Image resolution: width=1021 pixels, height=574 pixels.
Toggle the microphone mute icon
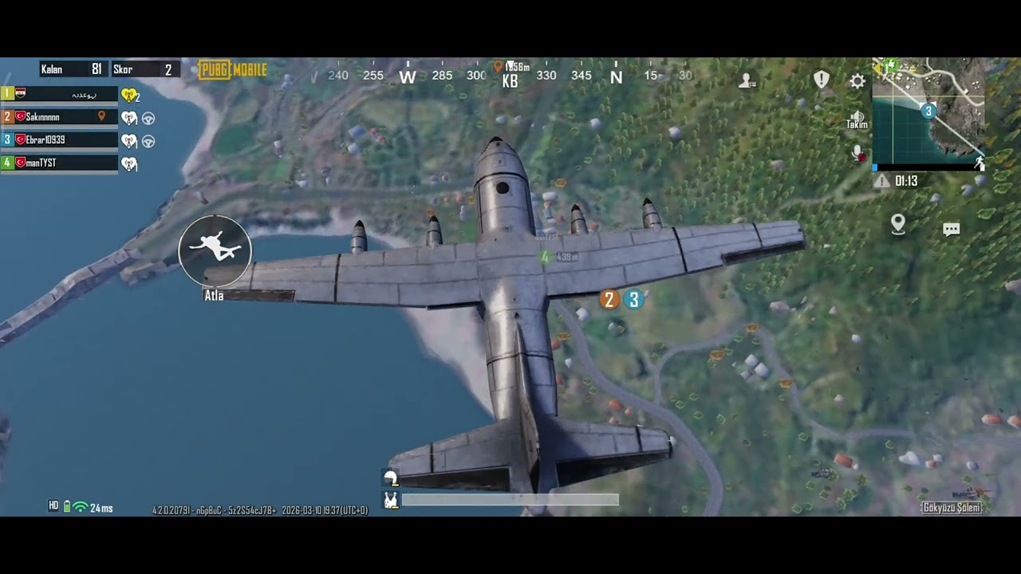858,153
